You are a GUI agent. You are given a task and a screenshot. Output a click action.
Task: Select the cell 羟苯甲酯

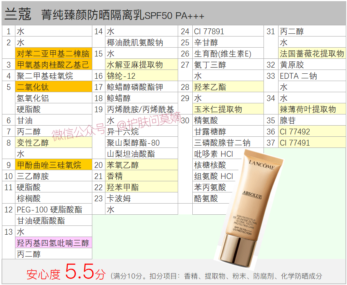pos(142,187)
